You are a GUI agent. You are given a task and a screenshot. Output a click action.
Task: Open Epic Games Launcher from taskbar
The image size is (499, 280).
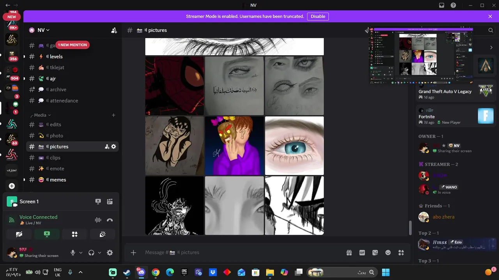[x=184, y=272]
